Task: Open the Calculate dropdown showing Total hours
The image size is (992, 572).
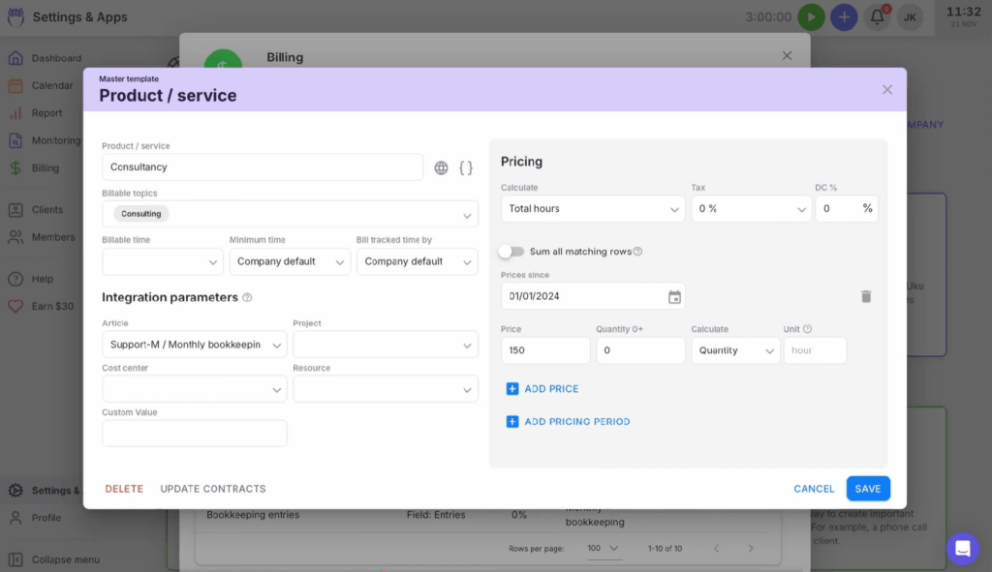Action: (592, 208)
